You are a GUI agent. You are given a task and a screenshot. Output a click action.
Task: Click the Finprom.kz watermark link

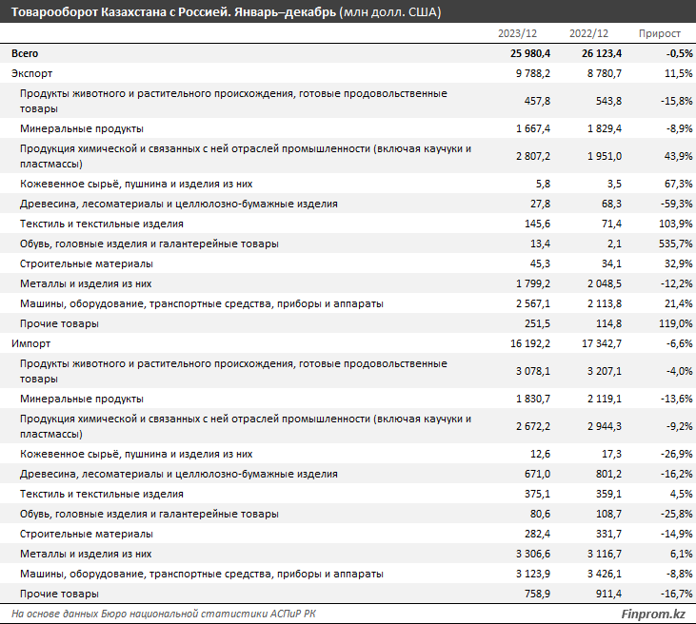tap(653, 614)
